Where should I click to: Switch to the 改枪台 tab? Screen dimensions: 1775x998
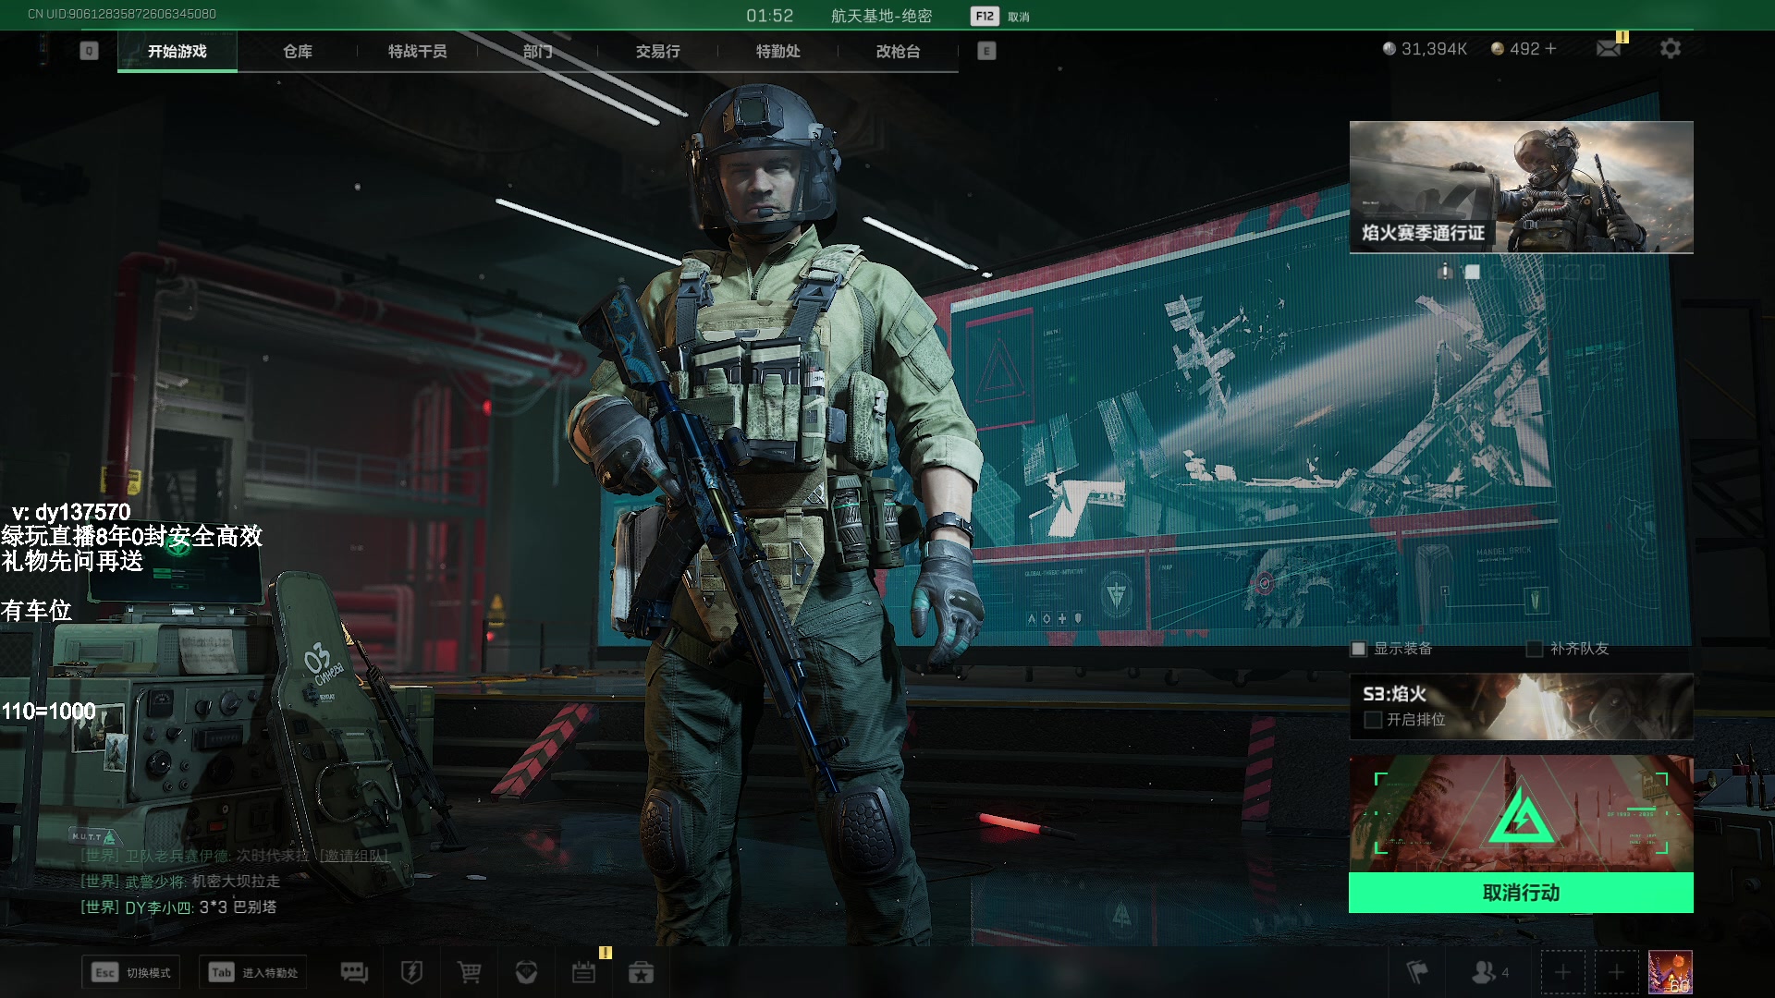899,51
